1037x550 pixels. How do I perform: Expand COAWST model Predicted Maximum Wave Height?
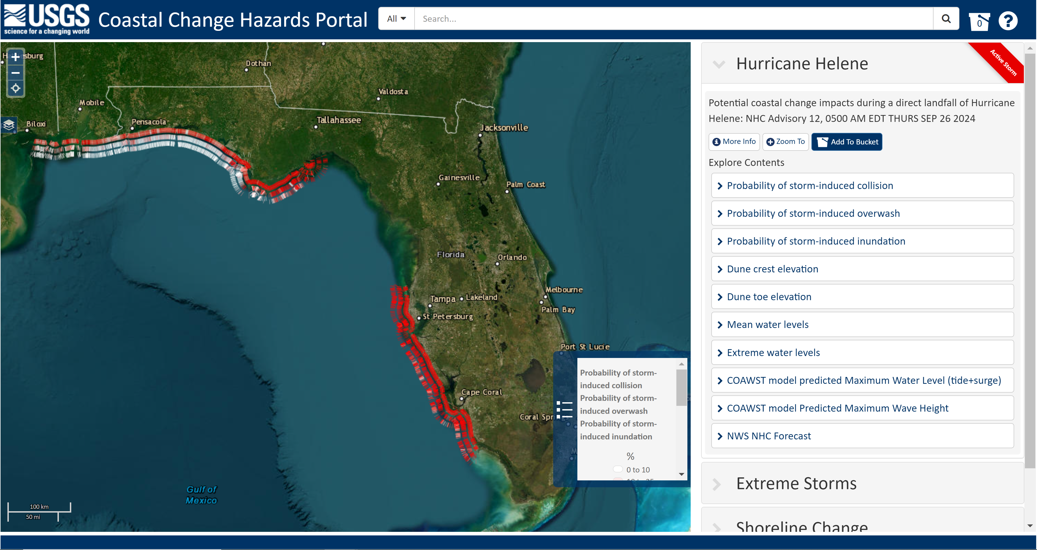pyautogui.click(x=837, y=408)
